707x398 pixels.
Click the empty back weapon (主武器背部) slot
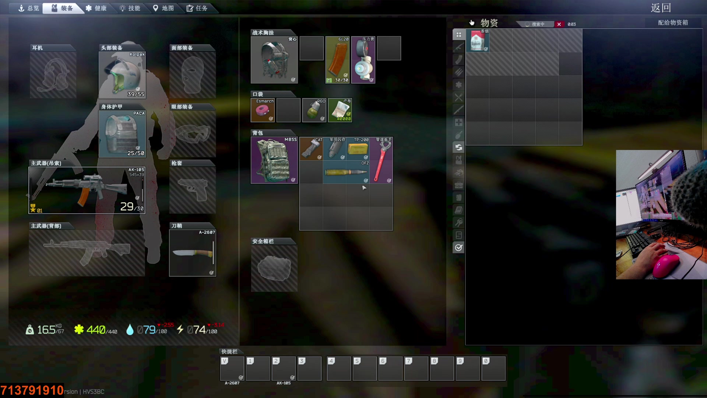pyautogui.click(x=87, y=253)
